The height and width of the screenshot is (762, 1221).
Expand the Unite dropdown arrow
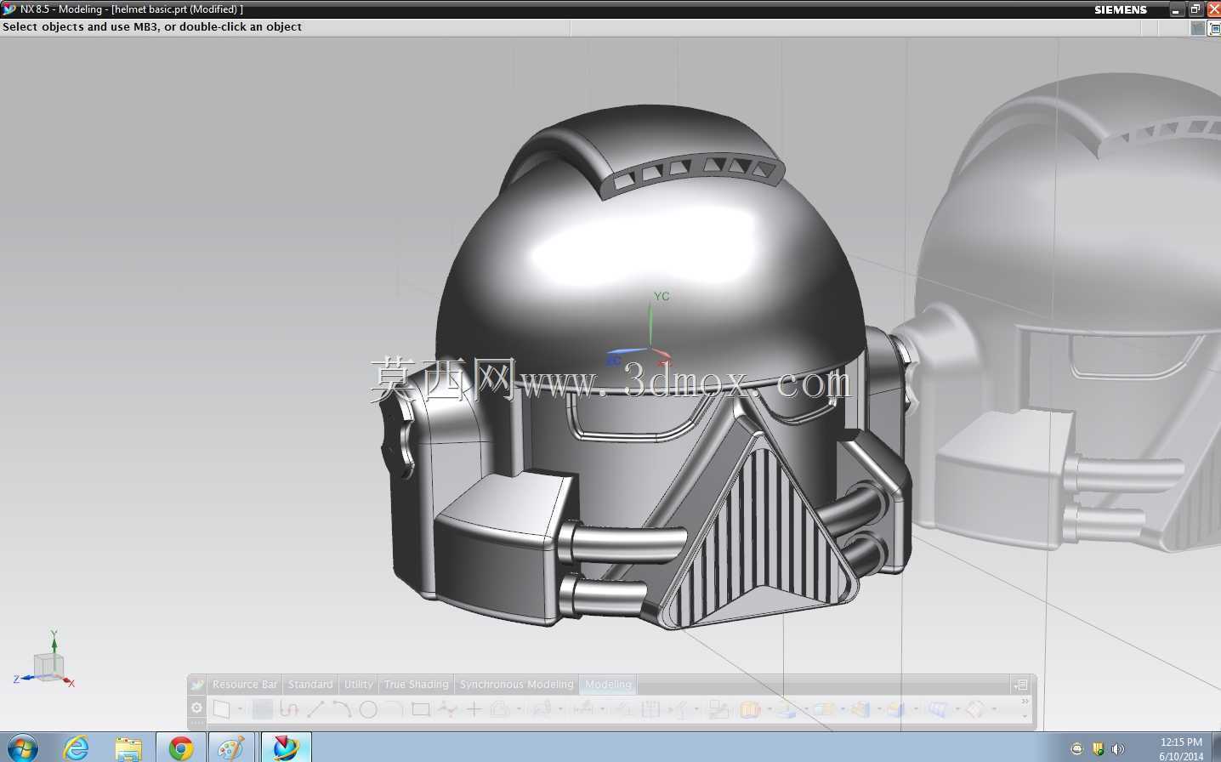coord(843,708)
